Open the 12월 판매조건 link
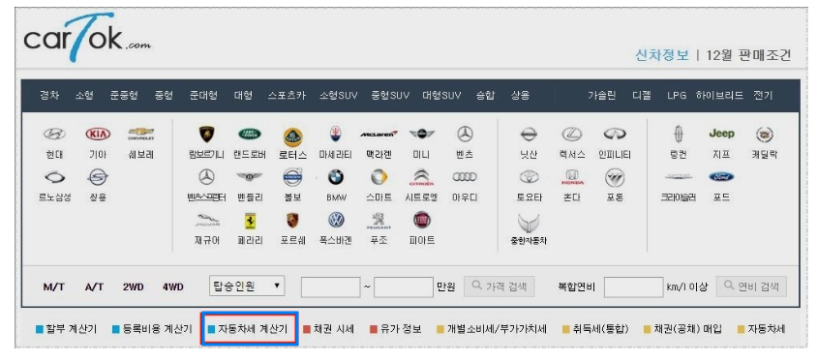 click(748, 55)
